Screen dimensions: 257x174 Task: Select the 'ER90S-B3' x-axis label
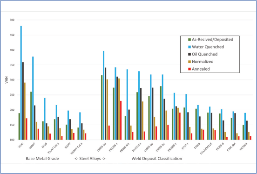(102, 147)
